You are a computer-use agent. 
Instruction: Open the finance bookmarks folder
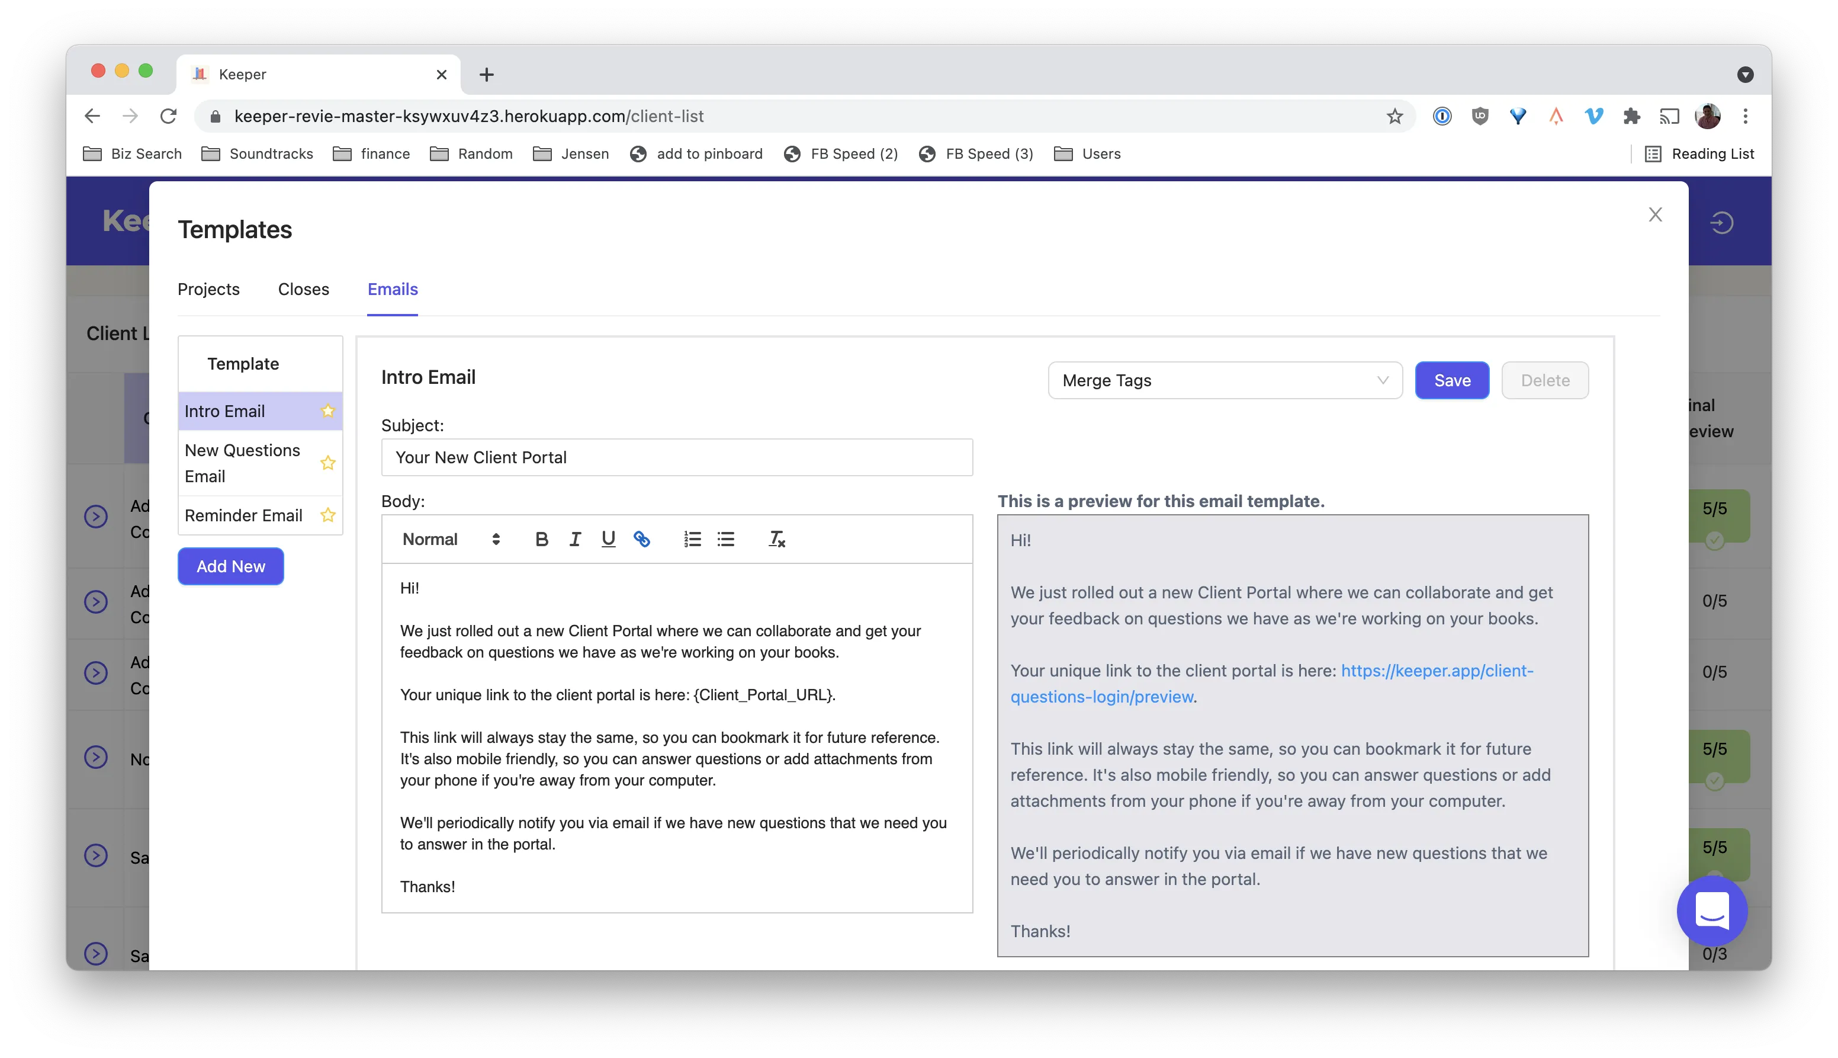(x=372, y=154)
